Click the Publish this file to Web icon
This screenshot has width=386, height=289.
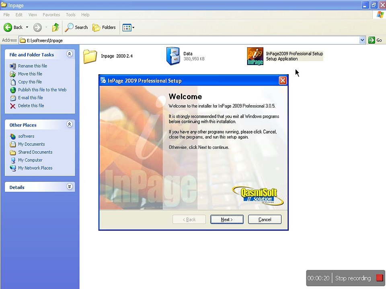click(13, 90)
